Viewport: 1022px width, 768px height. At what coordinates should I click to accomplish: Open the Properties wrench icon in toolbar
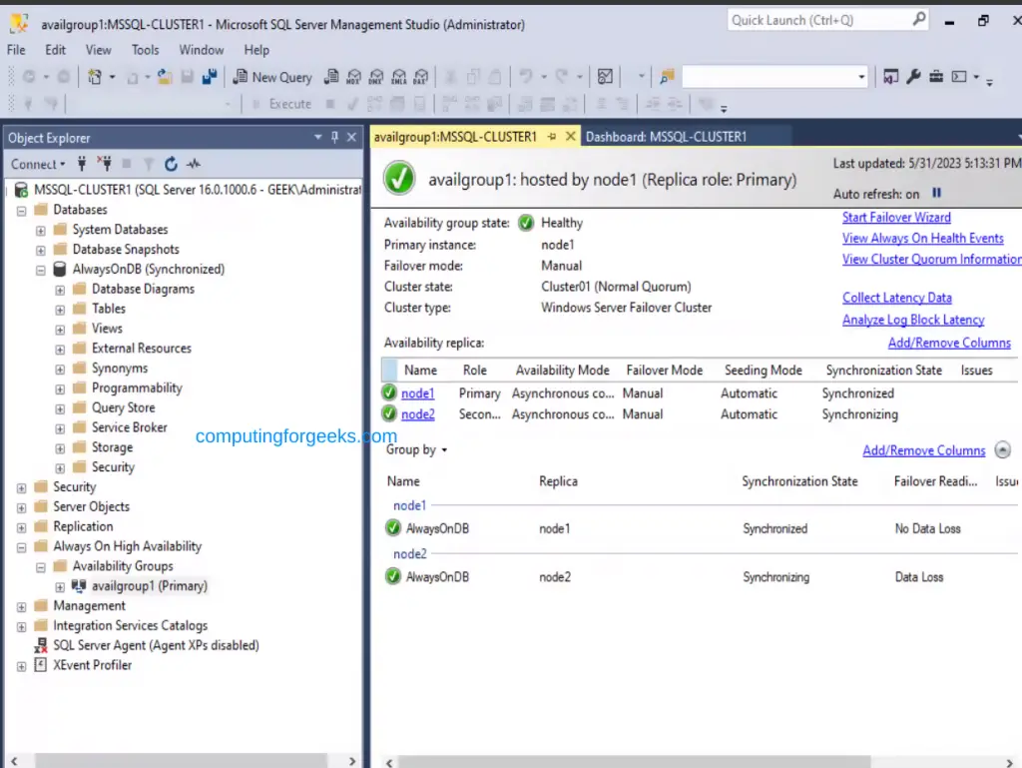pyautogui.click(x=913, y=77)
